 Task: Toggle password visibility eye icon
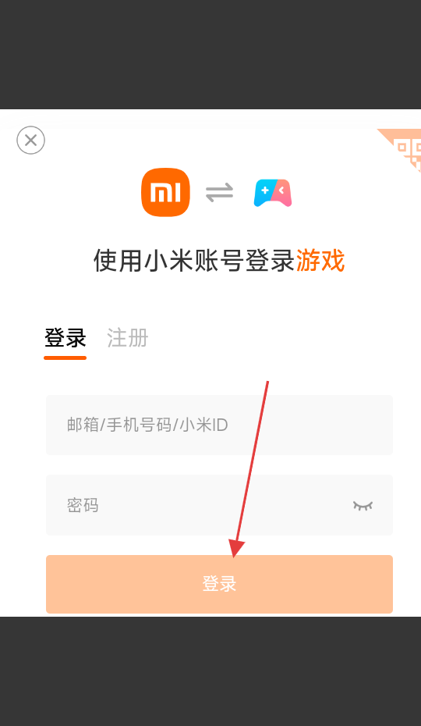point(363,505)
